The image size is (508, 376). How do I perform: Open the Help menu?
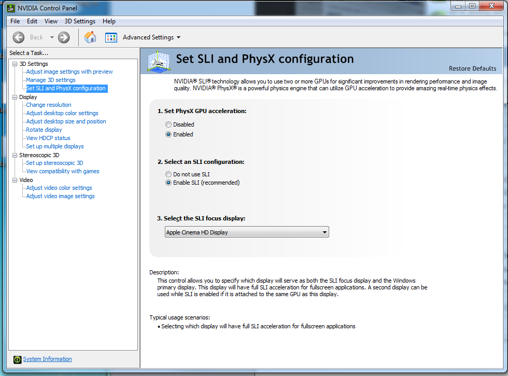tap(109, 21)
